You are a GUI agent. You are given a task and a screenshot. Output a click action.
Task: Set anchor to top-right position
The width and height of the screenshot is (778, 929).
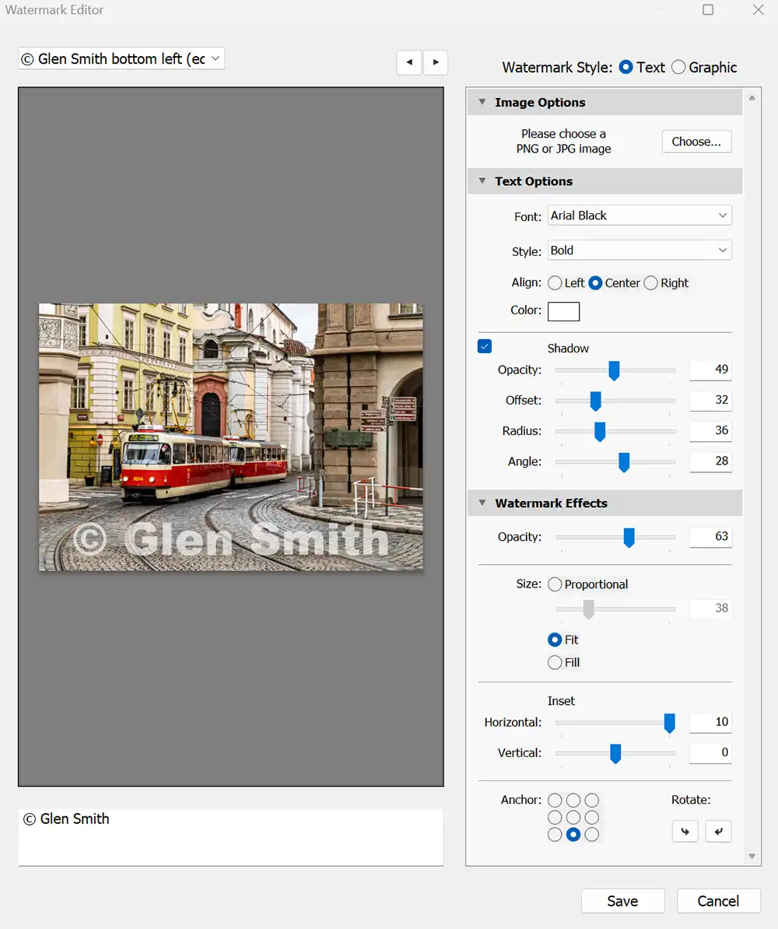(591, 800)
